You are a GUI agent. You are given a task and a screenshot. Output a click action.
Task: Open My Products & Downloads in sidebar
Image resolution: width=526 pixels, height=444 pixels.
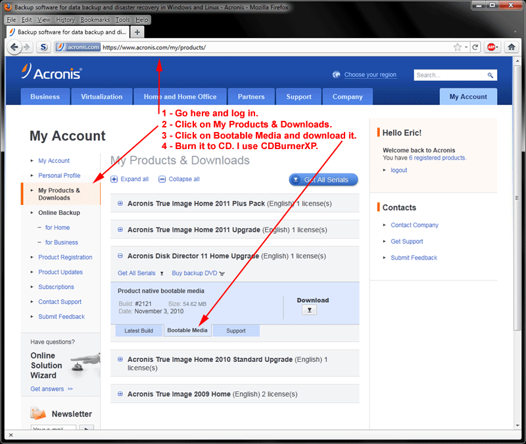59,194
